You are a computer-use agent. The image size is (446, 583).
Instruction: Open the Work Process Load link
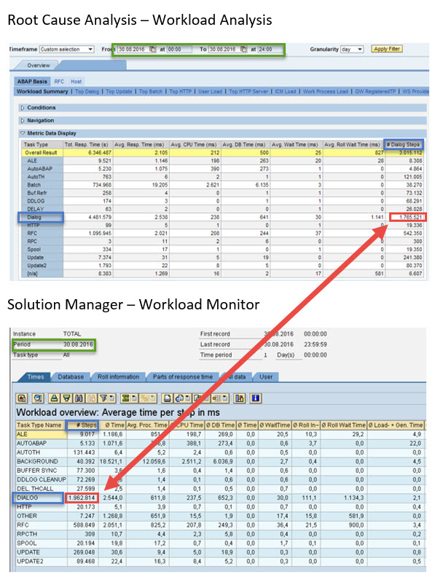coord(325,91)
